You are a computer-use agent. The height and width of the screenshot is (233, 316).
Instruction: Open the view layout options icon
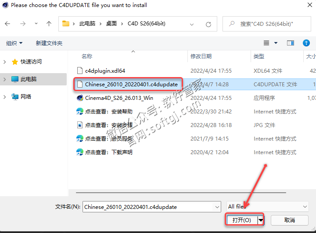(266, 43)
